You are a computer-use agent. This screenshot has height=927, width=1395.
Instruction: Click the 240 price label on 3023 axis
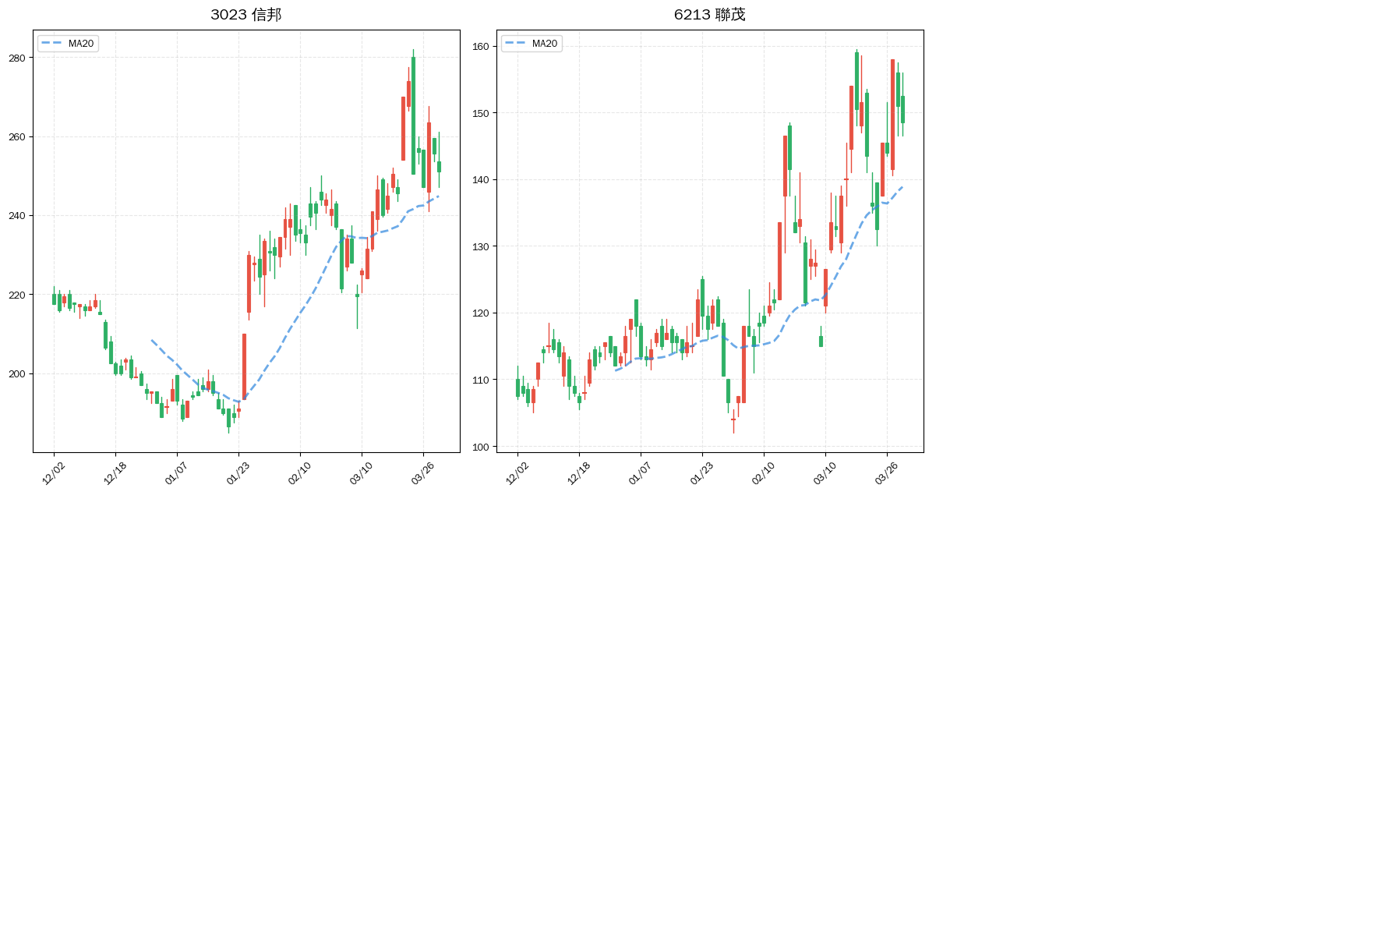tap(16, 216)
